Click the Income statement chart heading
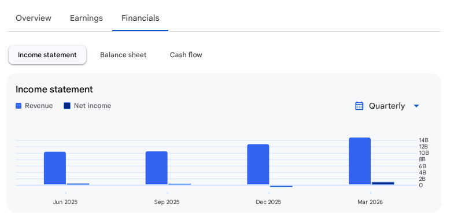Screen dimensions: 454x219 coord(54,90)
